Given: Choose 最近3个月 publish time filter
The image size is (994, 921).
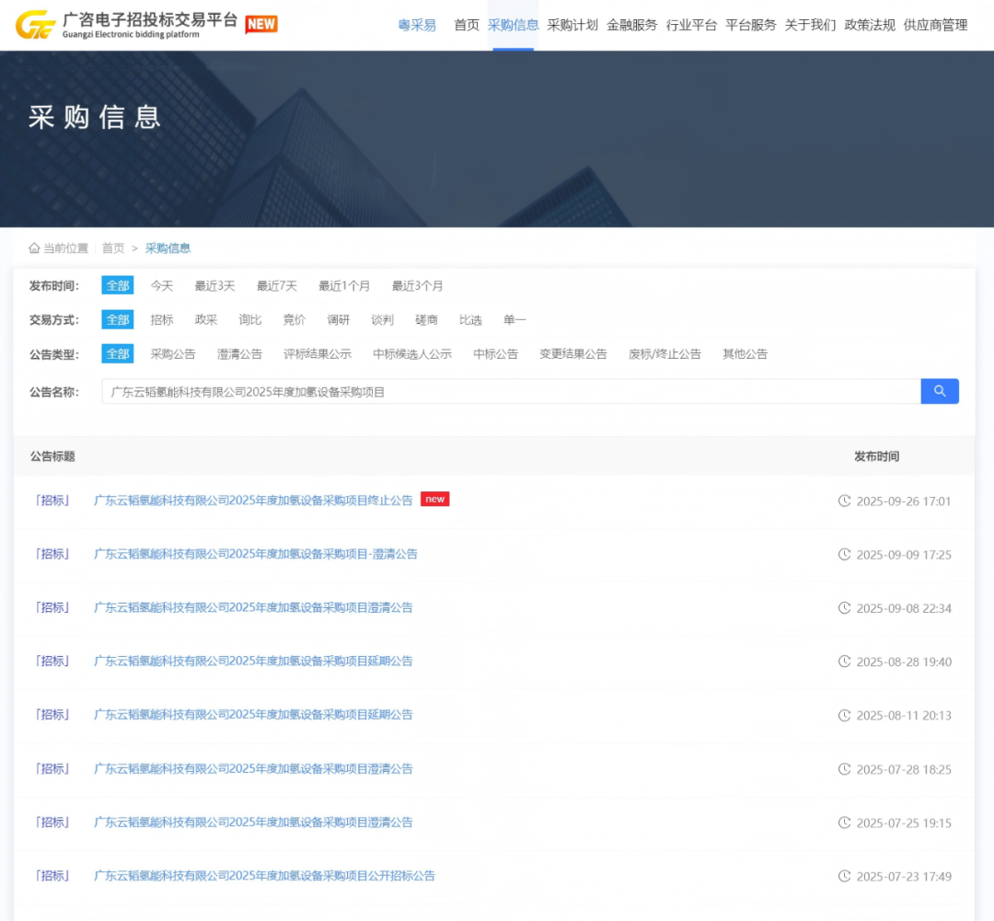Looking at the screenshot, I should point(417,286).
